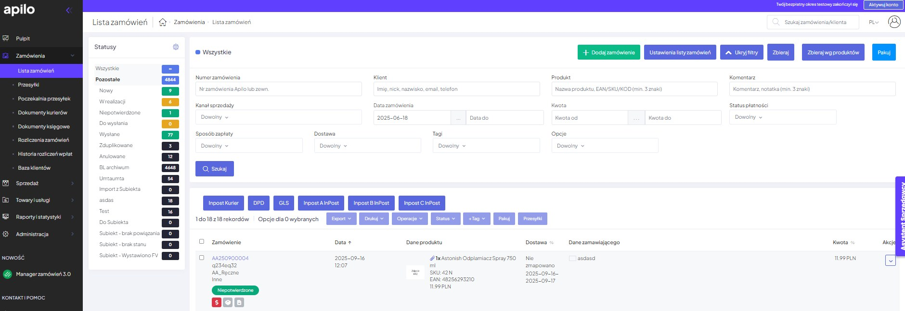Image resolution: width=905 pixels, height=311 pixels.
Task: Check the checkbox for order AA250900004
Action: [x=202, y=258]
